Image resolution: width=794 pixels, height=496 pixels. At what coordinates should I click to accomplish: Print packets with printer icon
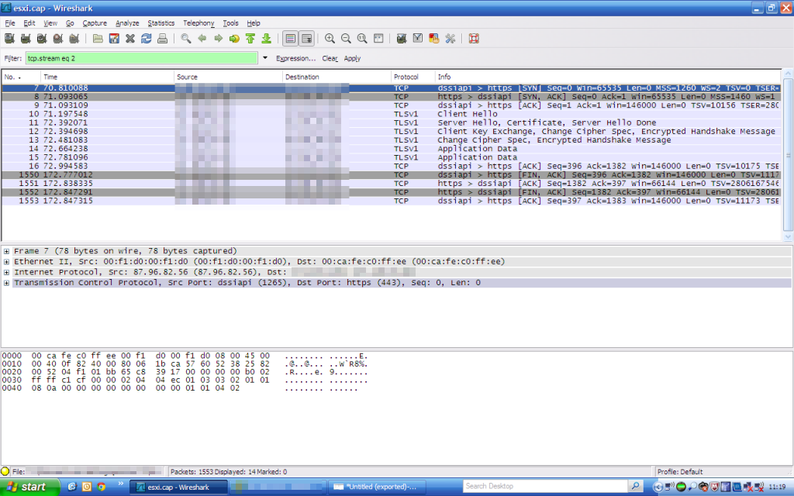[x=163, y=39]
